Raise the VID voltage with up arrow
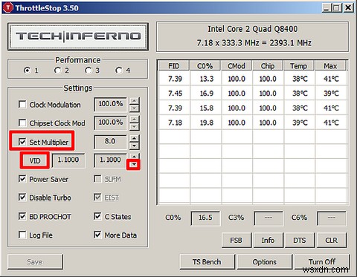 tap(134, 157)
